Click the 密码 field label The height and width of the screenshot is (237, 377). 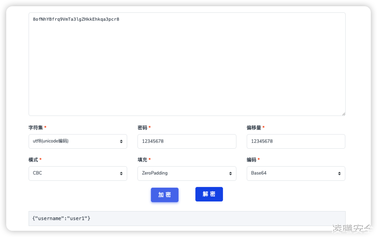click(x=142, y=128)
